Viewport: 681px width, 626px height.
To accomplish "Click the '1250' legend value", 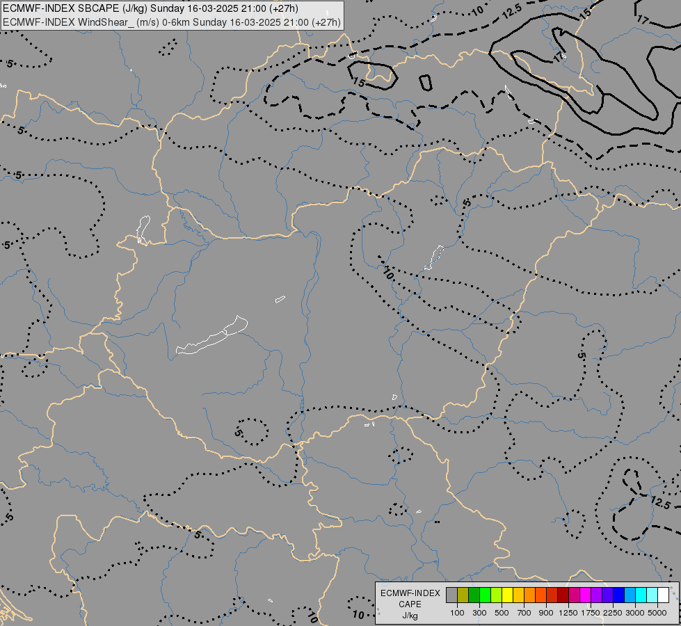I will 568,613.
